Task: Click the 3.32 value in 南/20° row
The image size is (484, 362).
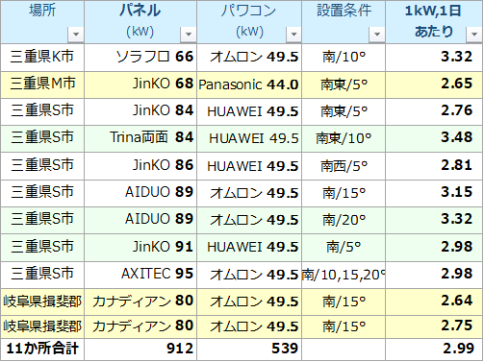Action: tap(434, 220)
